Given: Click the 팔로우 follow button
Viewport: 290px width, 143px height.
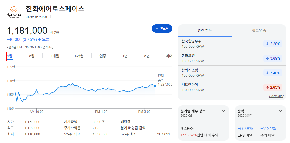Looking at the screenshot, I should tap(162, 28).
